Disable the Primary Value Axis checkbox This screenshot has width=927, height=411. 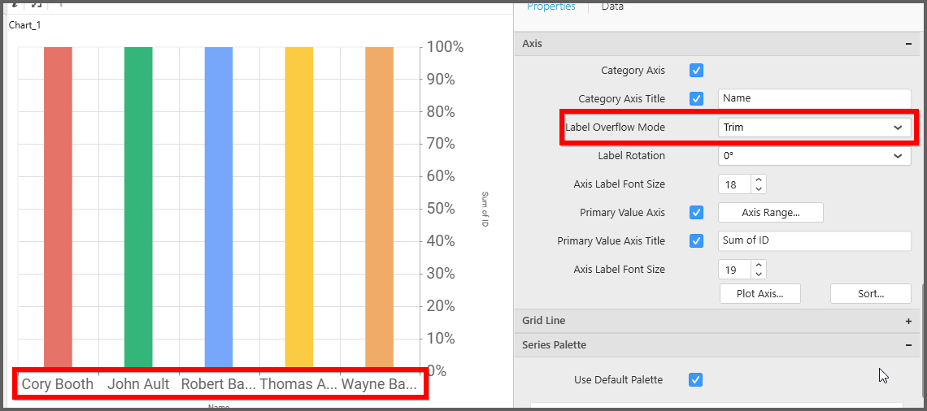[x=696, y=213]
